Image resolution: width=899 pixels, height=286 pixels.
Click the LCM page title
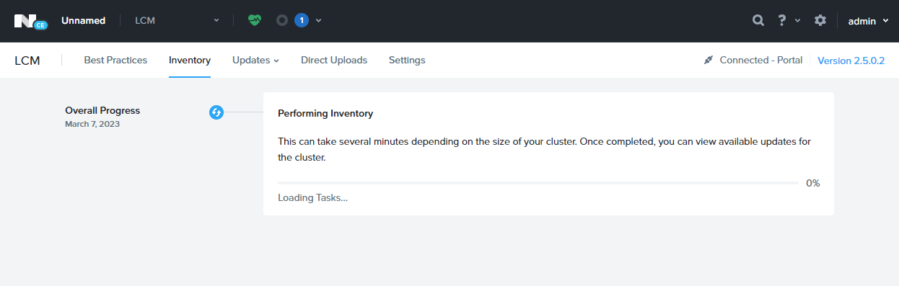click(27, 61)
